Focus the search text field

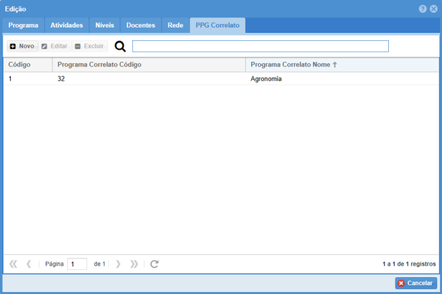260,46
